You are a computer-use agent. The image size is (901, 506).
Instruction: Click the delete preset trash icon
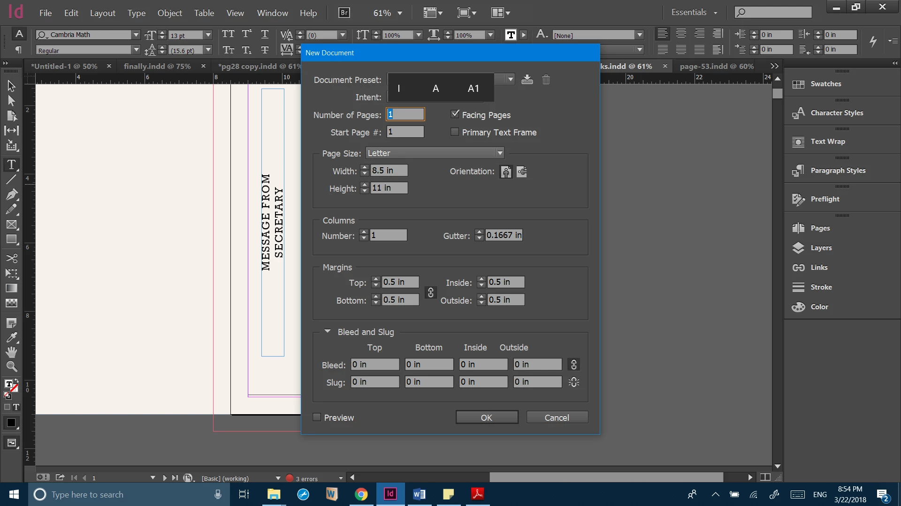pos(546,80)
